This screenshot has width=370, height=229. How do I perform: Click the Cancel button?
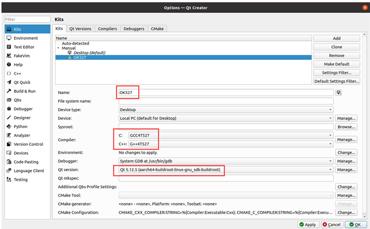pos(332,224)
